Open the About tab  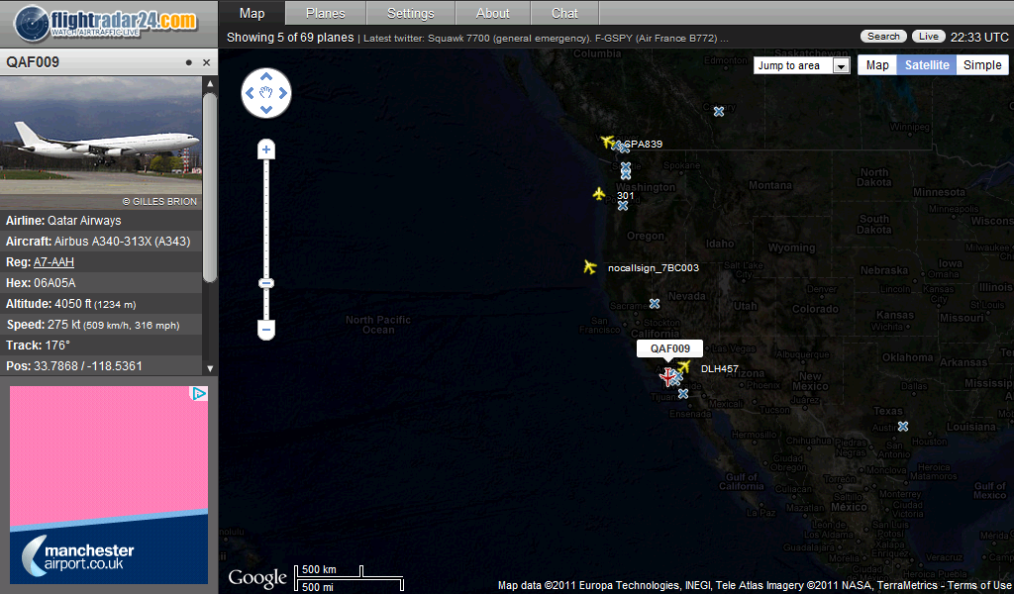point(493,13)
